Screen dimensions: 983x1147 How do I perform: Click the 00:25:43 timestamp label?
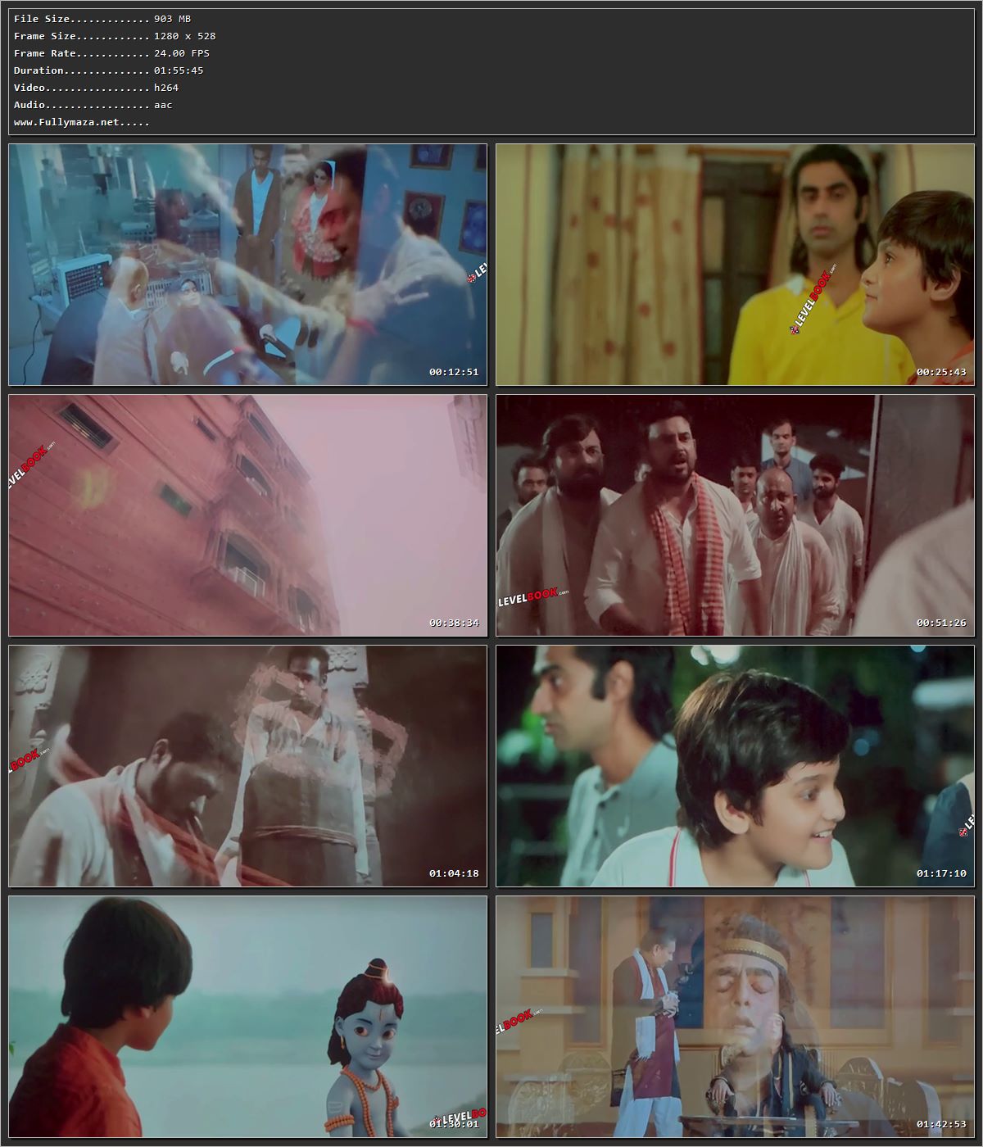pos(941,372)
